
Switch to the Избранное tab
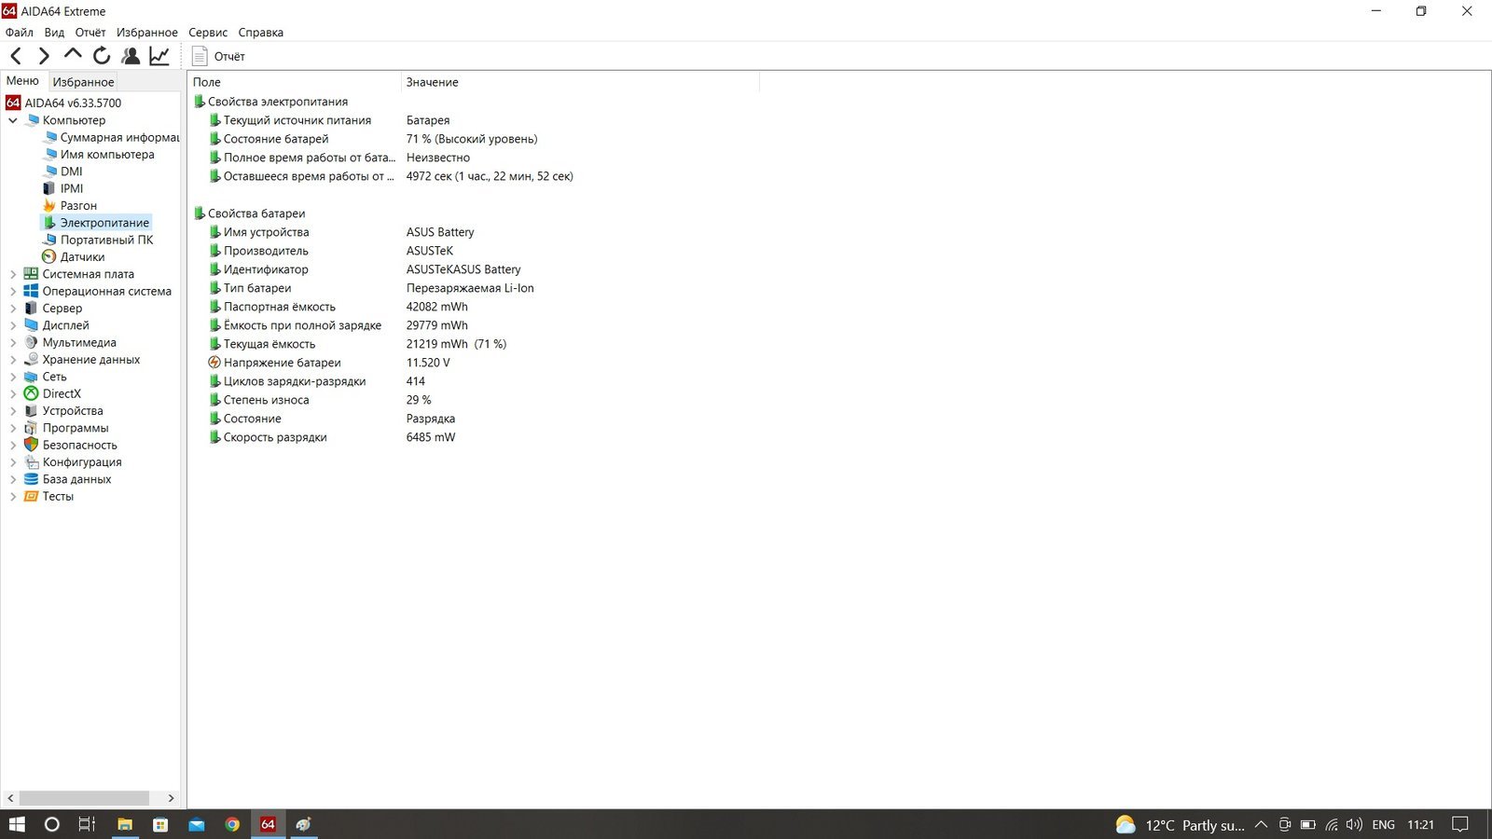83,82
